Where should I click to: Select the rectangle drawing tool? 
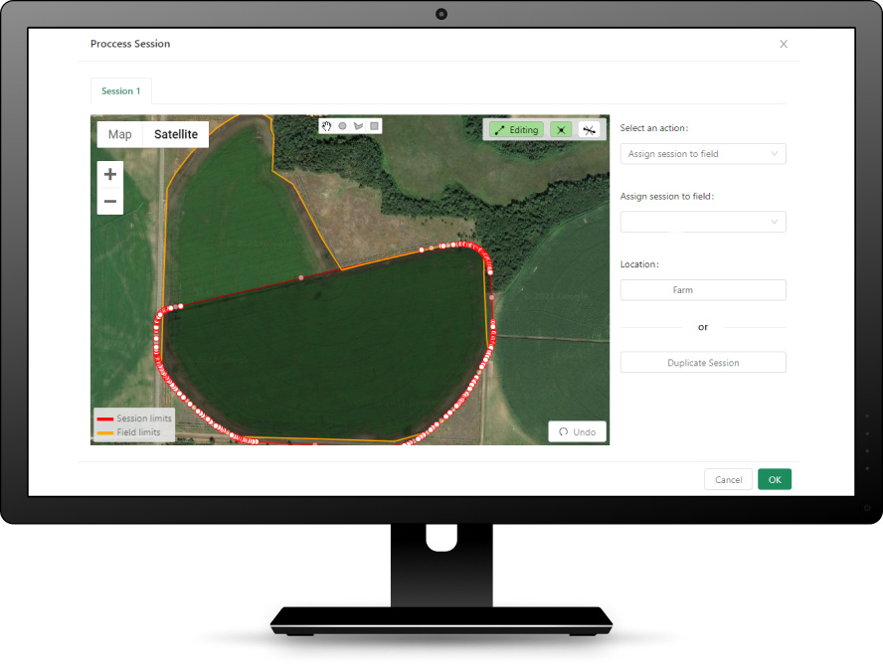[x=374, y=126]
